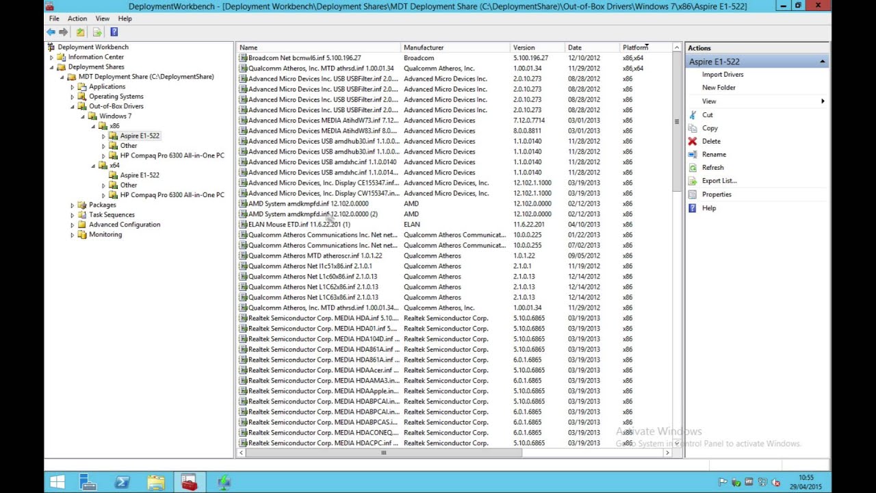Open File Explorer from the taskbar
Viewport: 876px width, 493px height.
pos(156,483)
